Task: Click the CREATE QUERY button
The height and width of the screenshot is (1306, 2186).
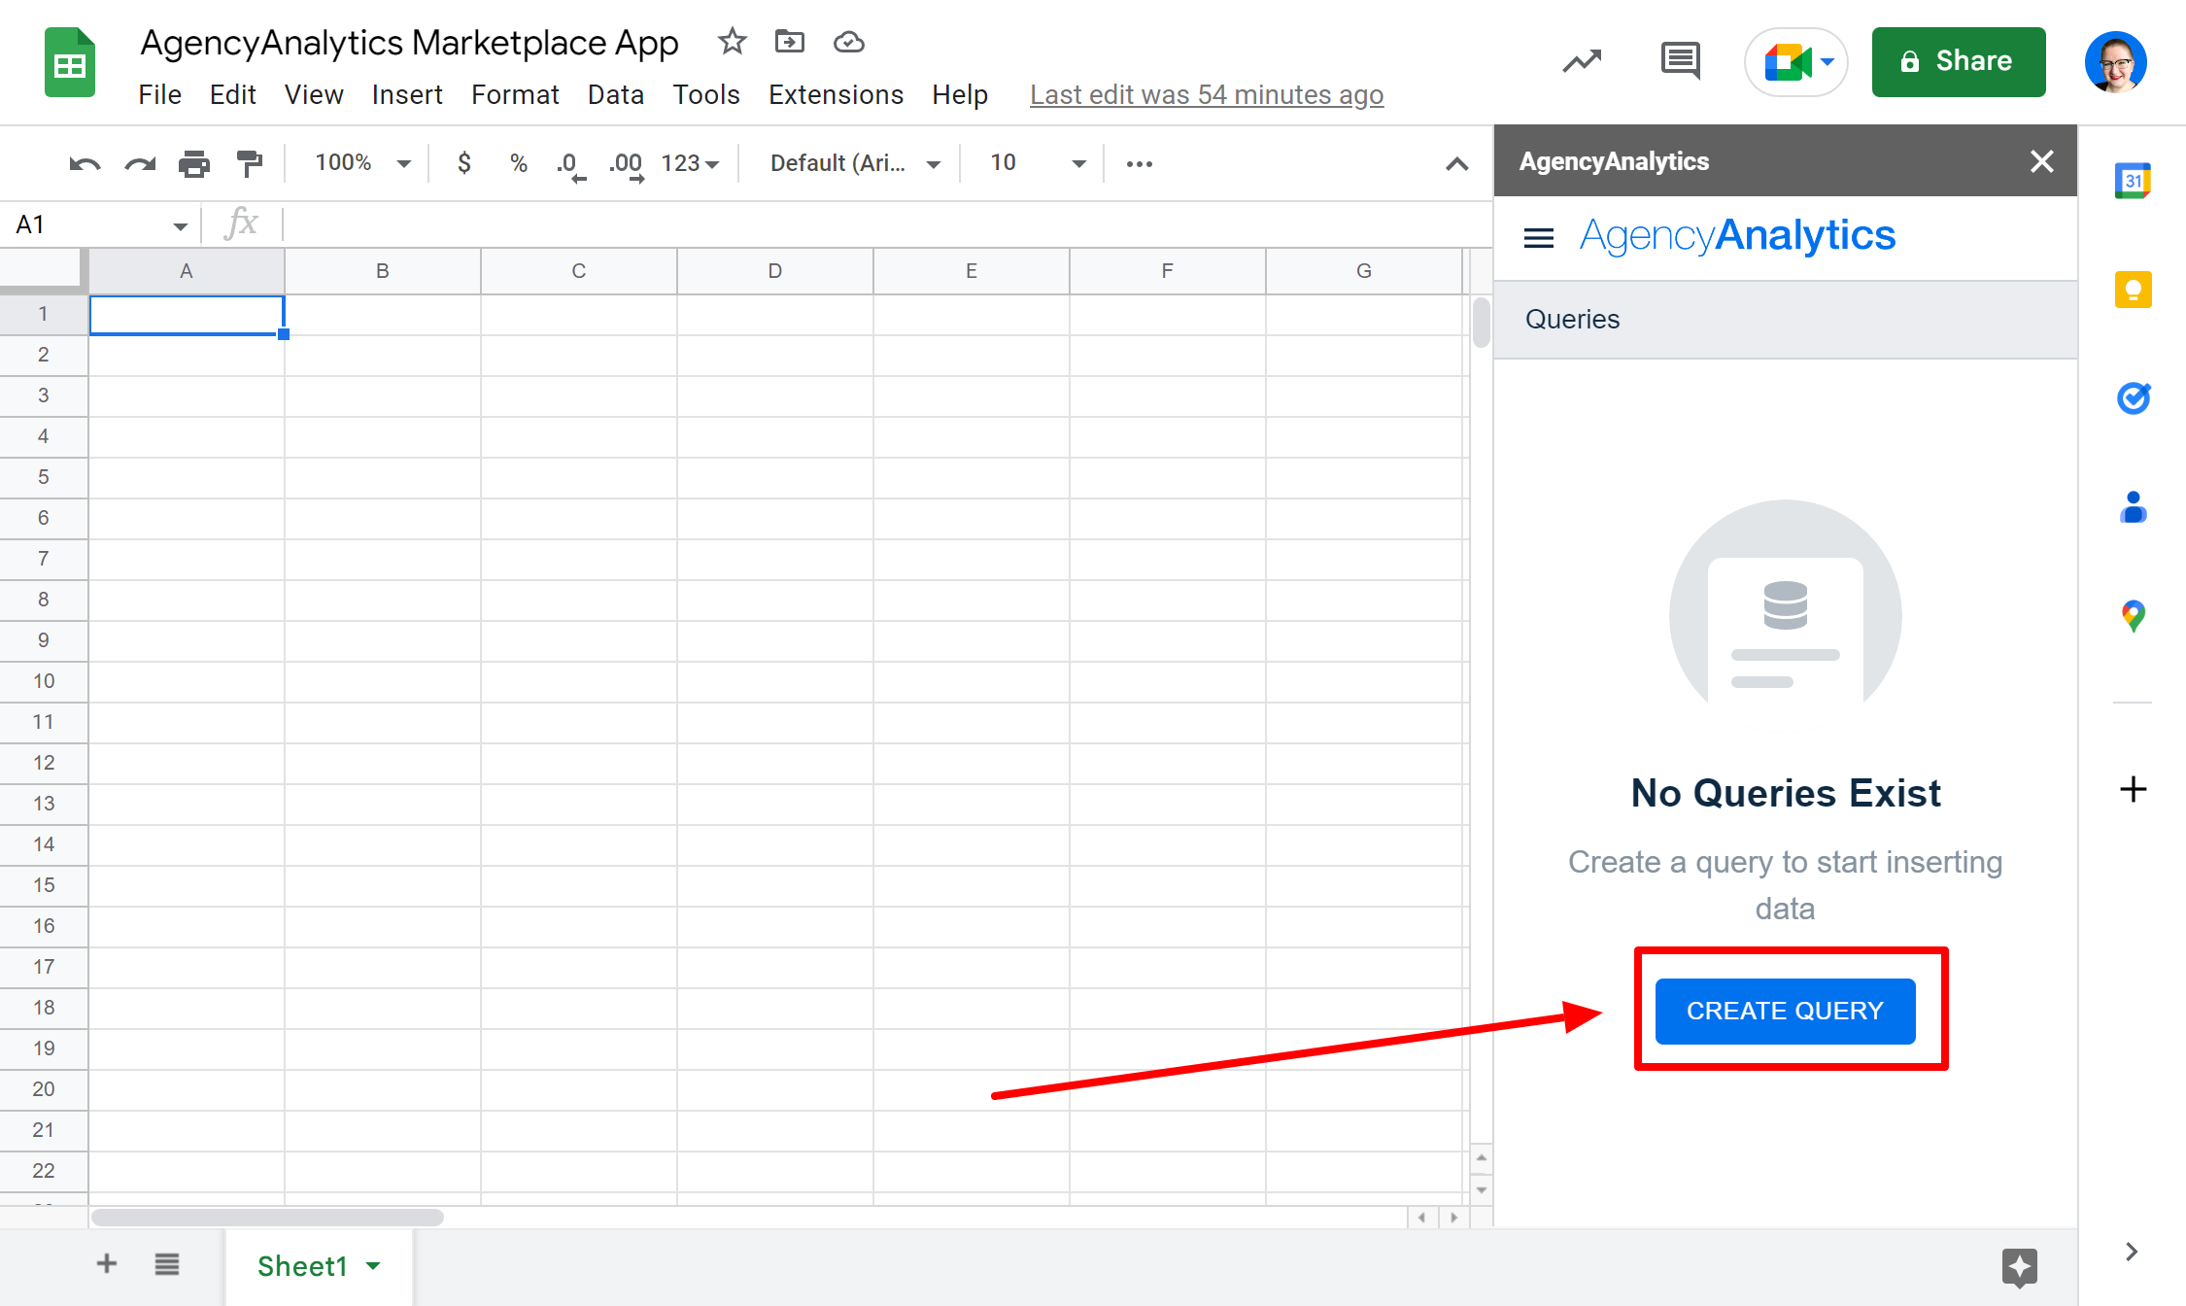Action: tap(1785, 1011)
